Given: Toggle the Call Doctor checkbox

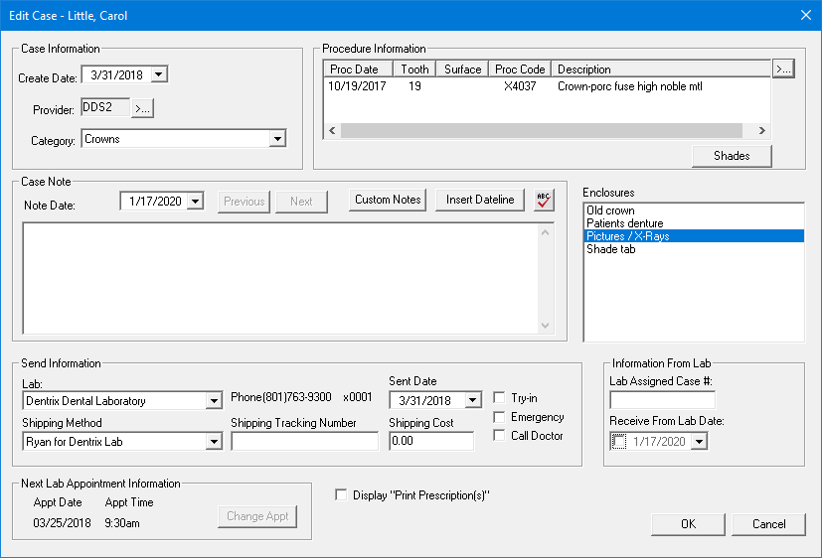Looking at the screenshot, I should click(500, 436).
